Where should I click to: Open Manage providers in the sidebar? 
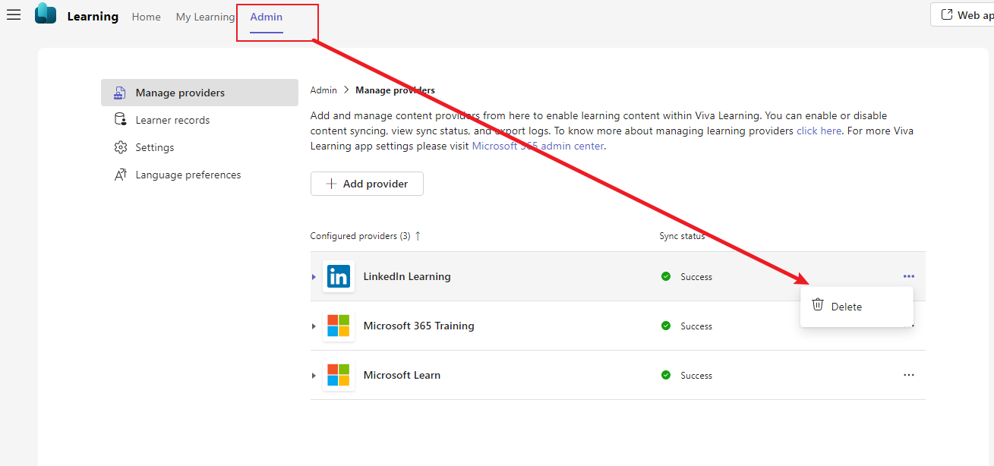[200, 93]
